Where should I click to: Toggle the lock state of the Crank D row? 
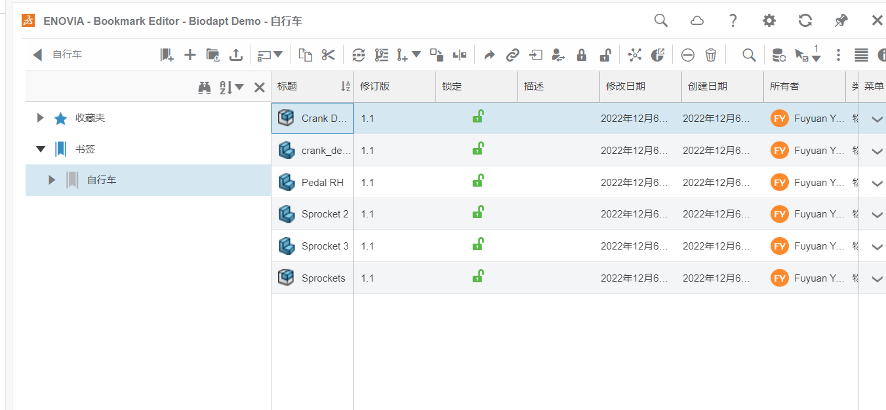[x=477, y=118]
